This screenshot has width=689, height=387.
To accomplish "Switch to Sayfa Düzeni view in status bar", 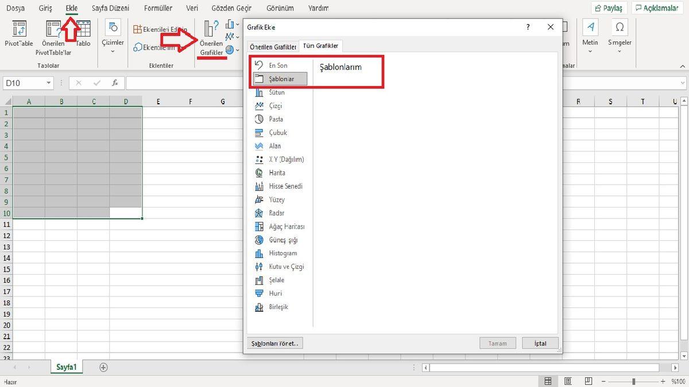I will (568, 380).
